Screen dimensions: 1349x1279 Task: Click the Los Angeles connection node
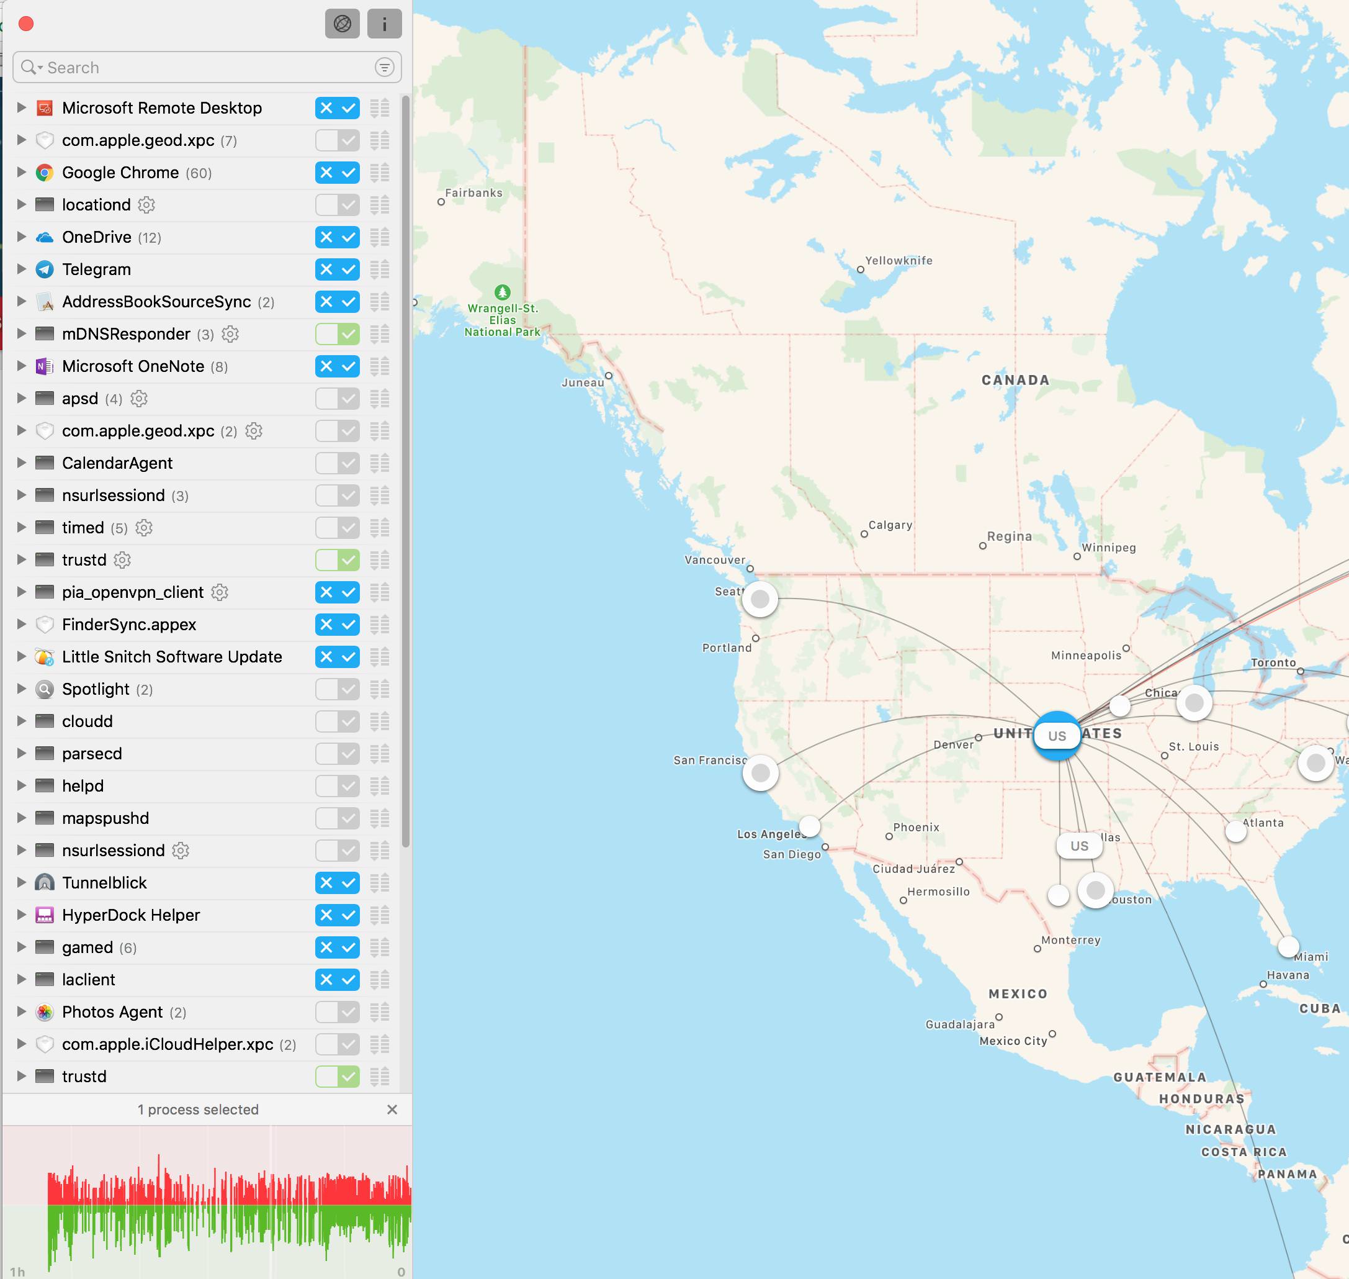point(809,826)
